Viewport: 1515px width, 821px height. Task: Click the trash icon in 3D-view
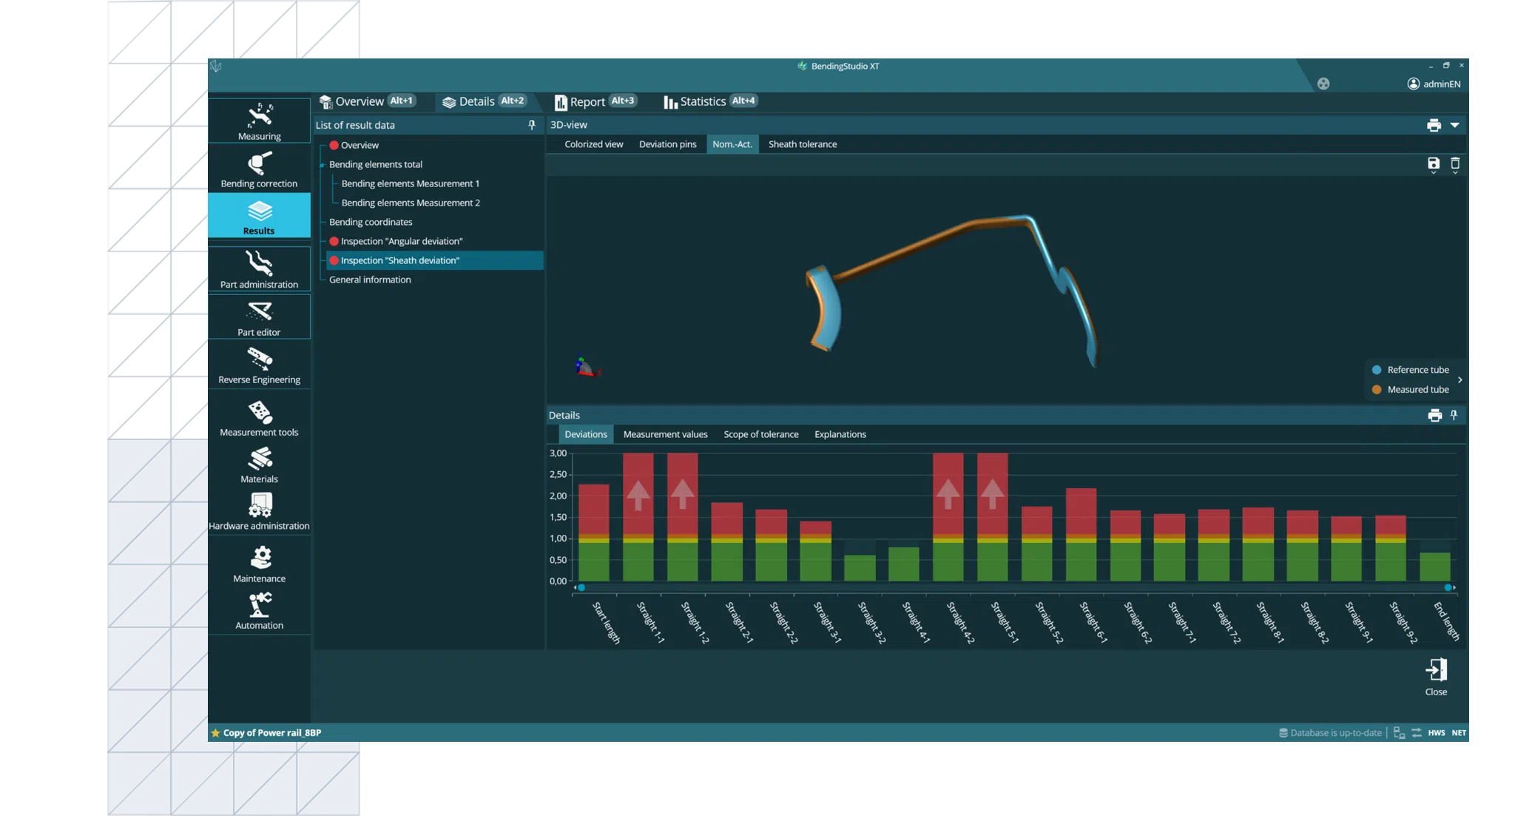[1455, 164]
